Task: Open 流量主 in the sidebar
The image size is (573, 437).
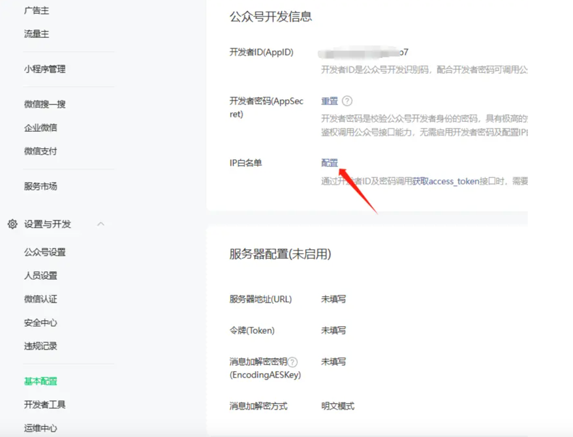Action: (x=37, y=34)
